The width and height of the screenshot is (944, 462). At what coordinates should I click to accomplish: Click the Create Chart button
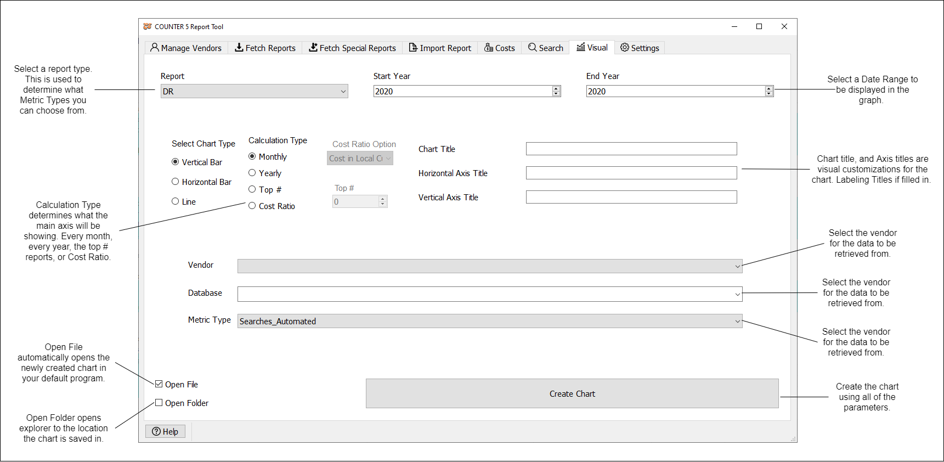click(572, 393)
